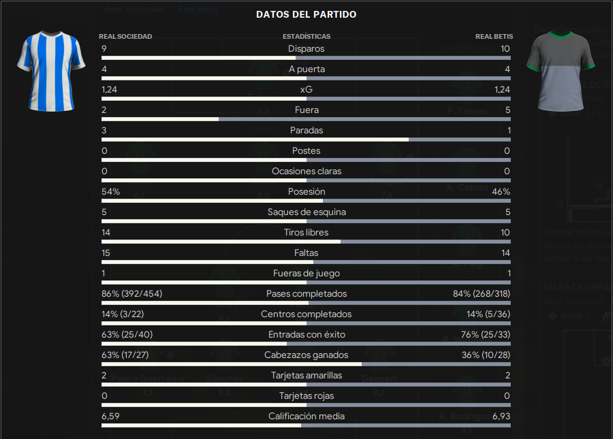The height and width of the screenshot is (439, 613).
Task: Click the Real Sociedad blue-striped kit icon
Action: tap(51, 71)
